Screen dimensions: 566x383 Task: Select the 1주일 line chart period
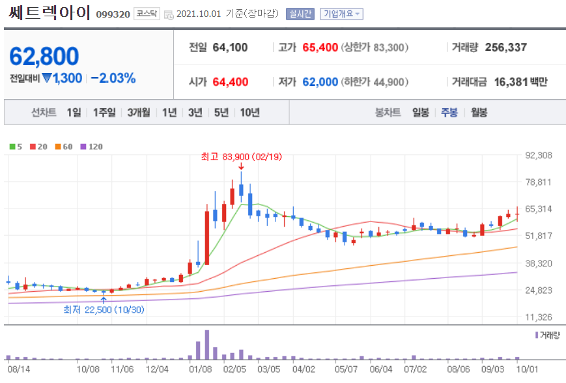[x=104, y=113]
